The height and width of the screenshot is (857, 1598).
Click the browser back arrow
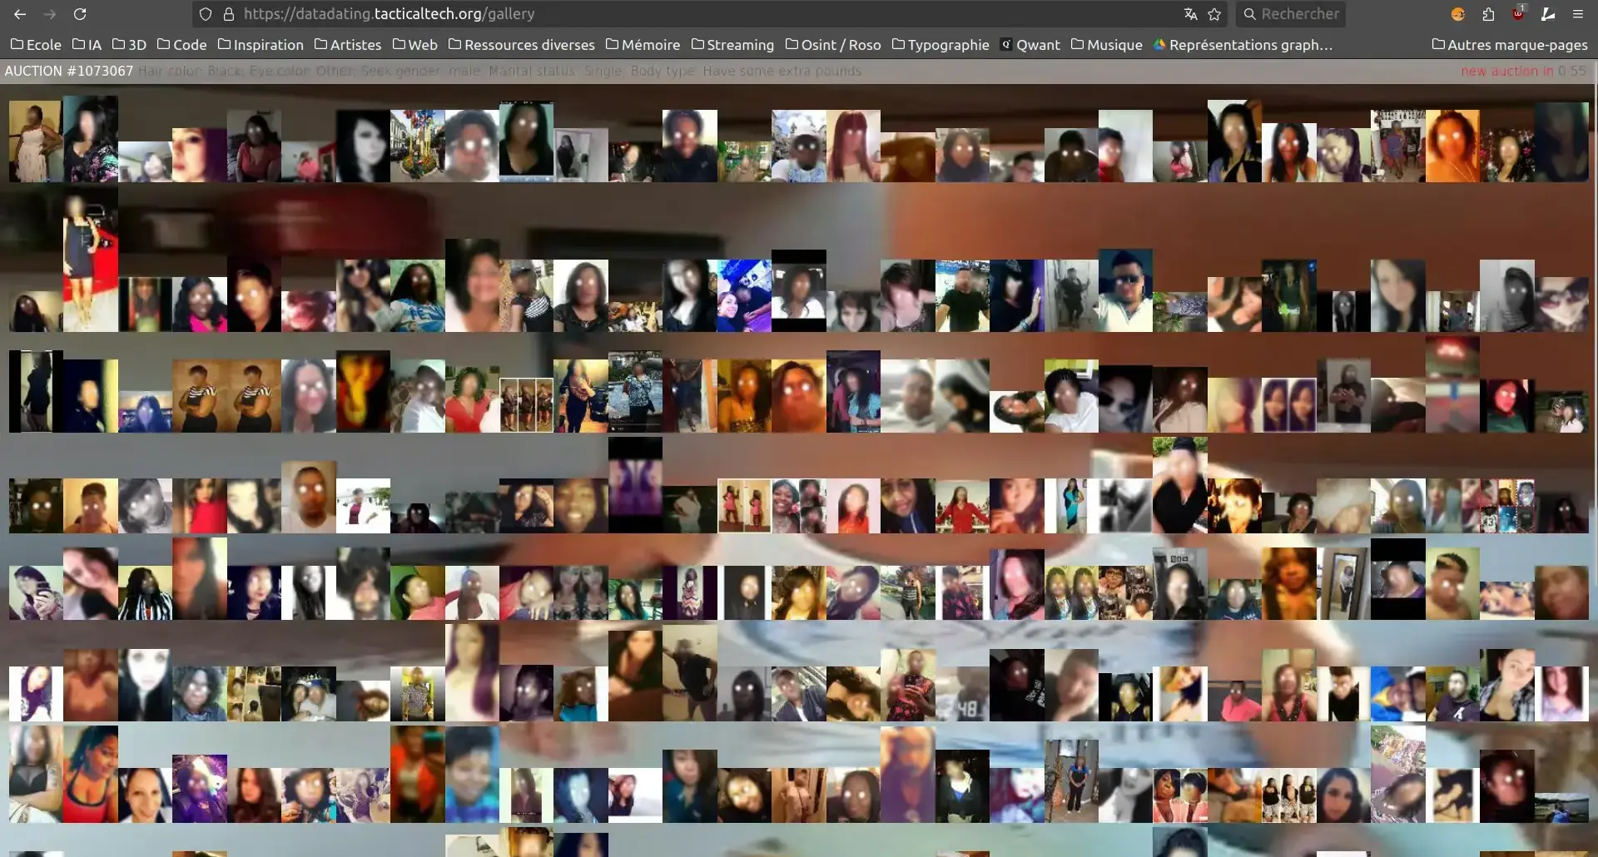[20, 14]
